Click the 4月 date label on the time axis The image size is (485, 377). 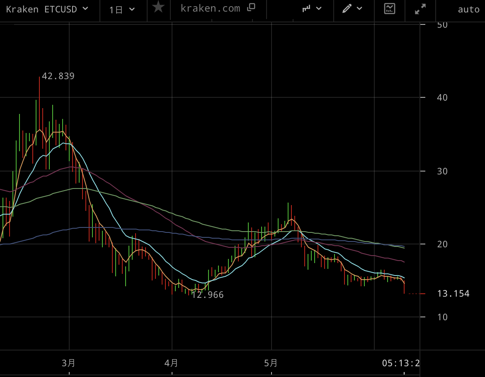171,363
